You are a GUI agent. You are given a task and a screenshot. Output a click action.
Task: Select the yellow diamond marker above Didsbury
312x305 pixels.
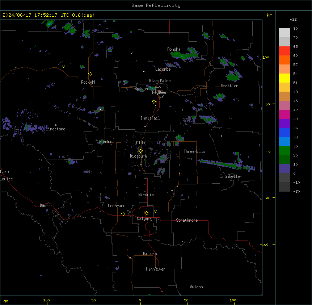(140, 151)
